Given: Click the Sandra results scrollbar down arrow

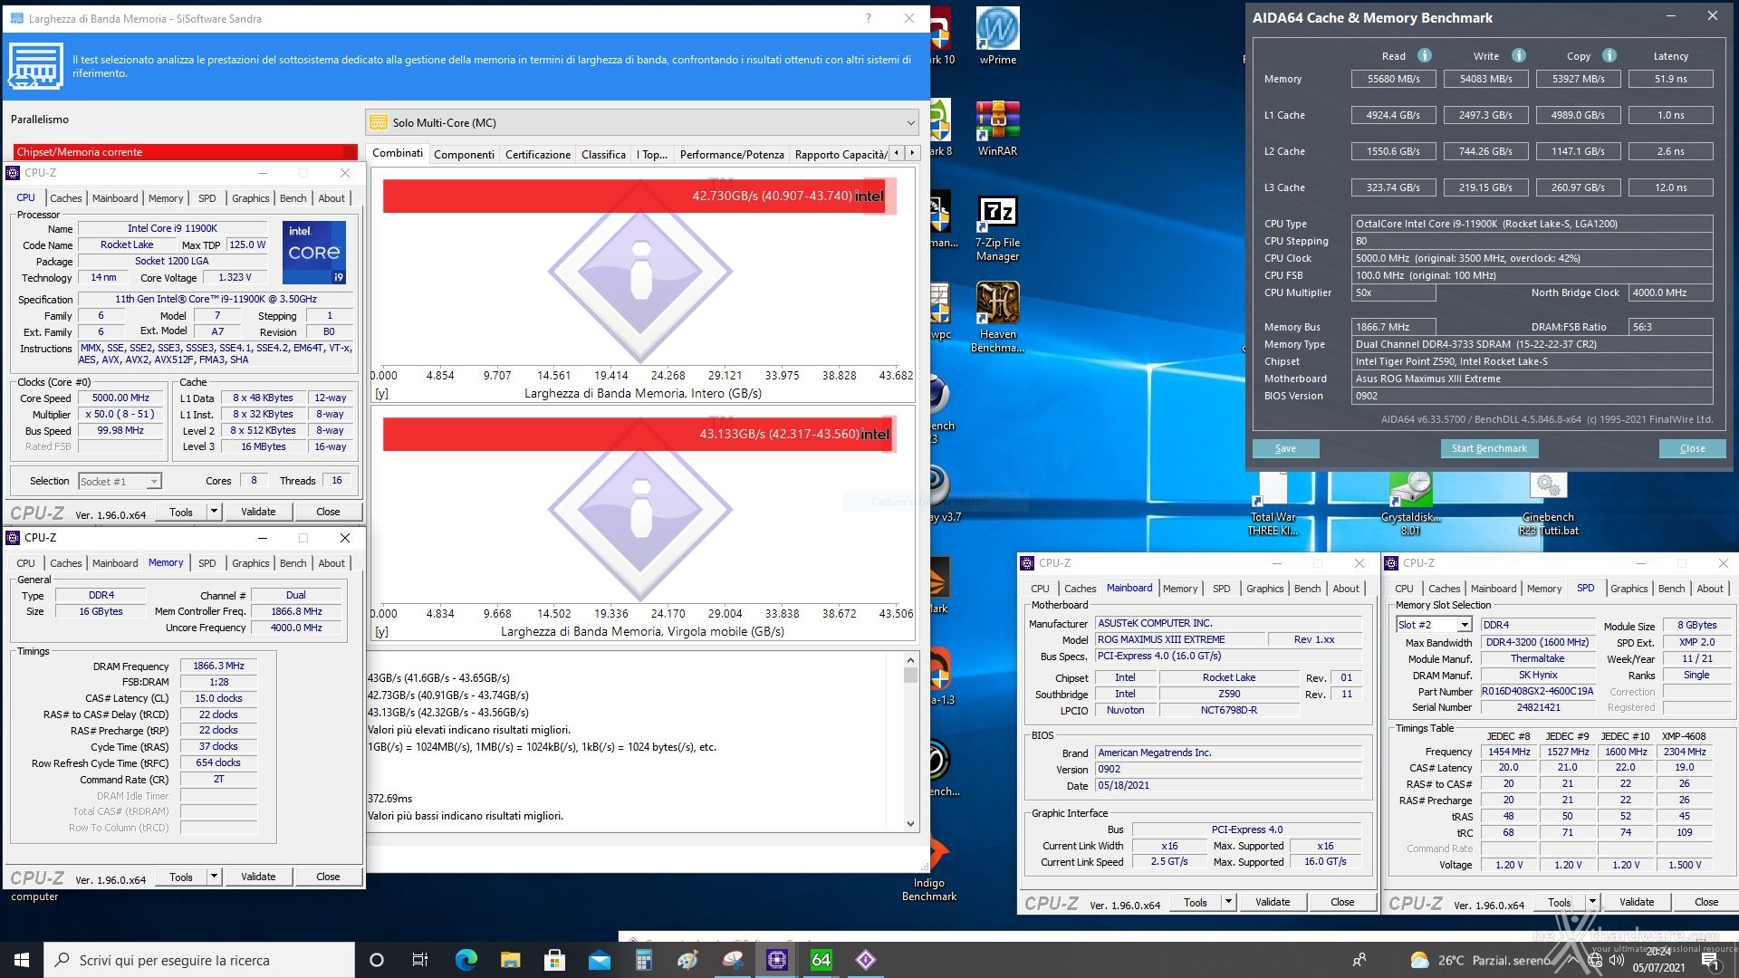Looking at the screenshot, I should click(x=910, y=824).
